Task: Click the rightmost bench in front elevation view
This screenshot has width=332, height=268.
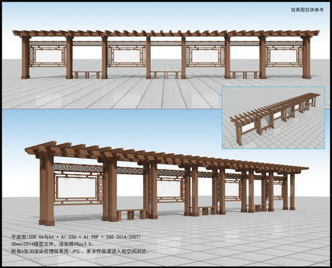Action: click(245, 74)
